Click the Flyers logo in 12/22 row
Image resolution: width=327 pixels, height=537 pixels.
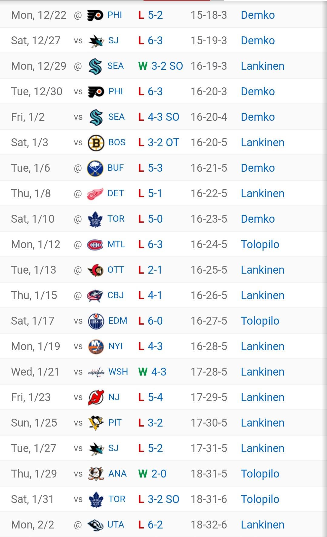point(95,15)
